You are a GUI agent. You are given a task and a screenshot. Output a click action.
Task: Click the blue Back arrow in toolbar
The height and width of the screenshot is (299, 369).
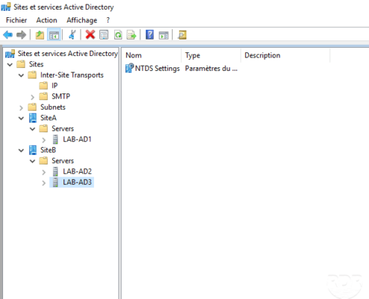(x=8, y=35)
